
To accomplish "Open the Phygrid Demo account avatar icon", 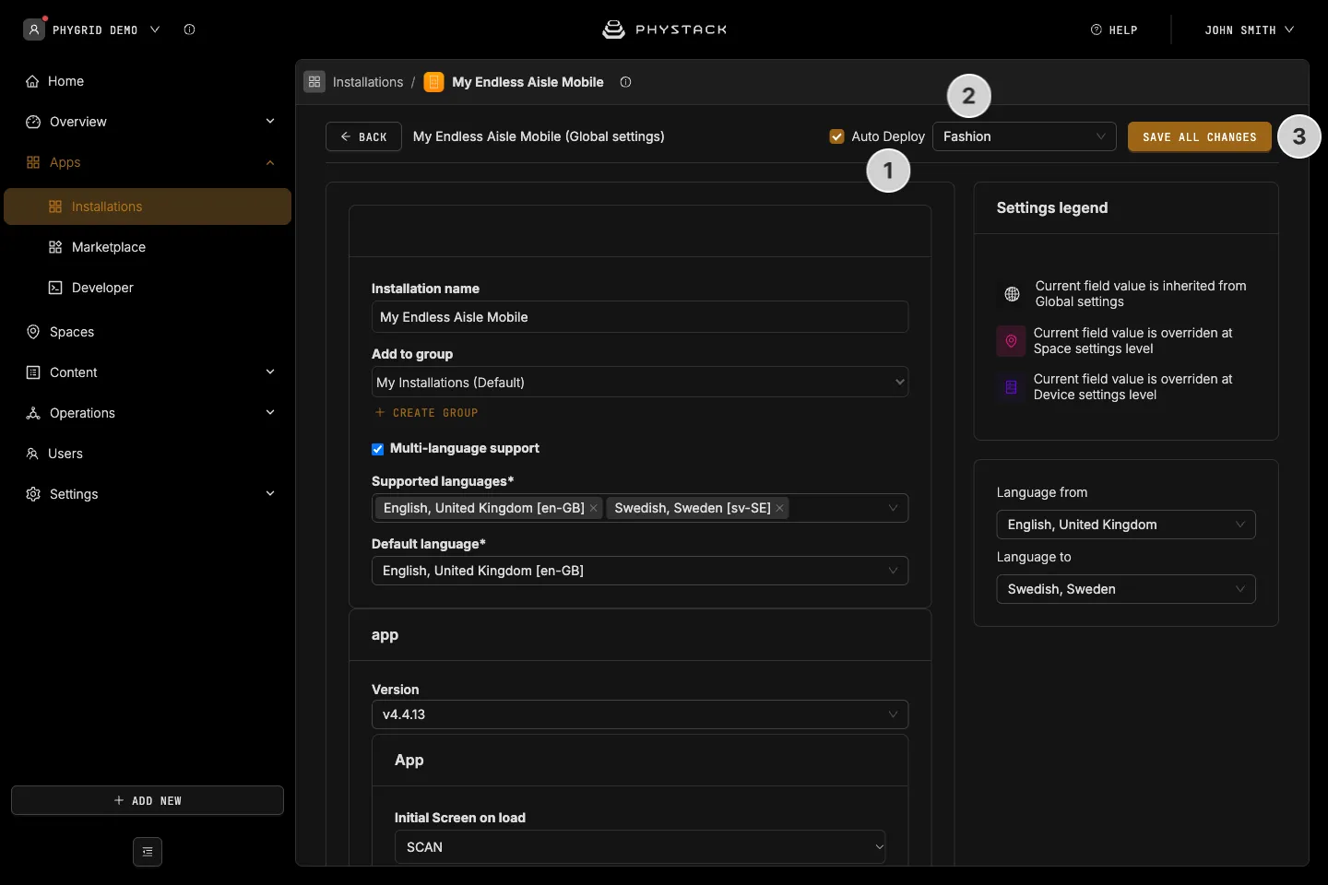I will point(34,29).
